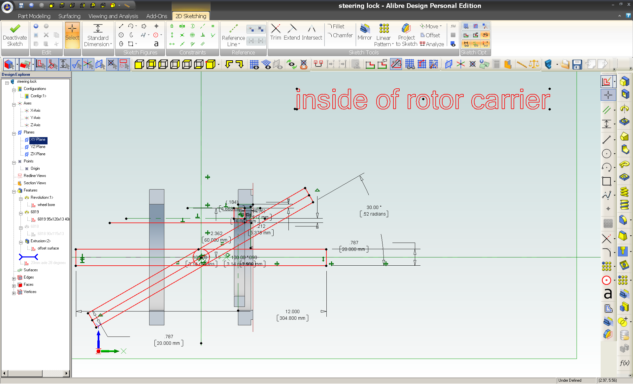Collapse the Planes tree node

point(14,134)
